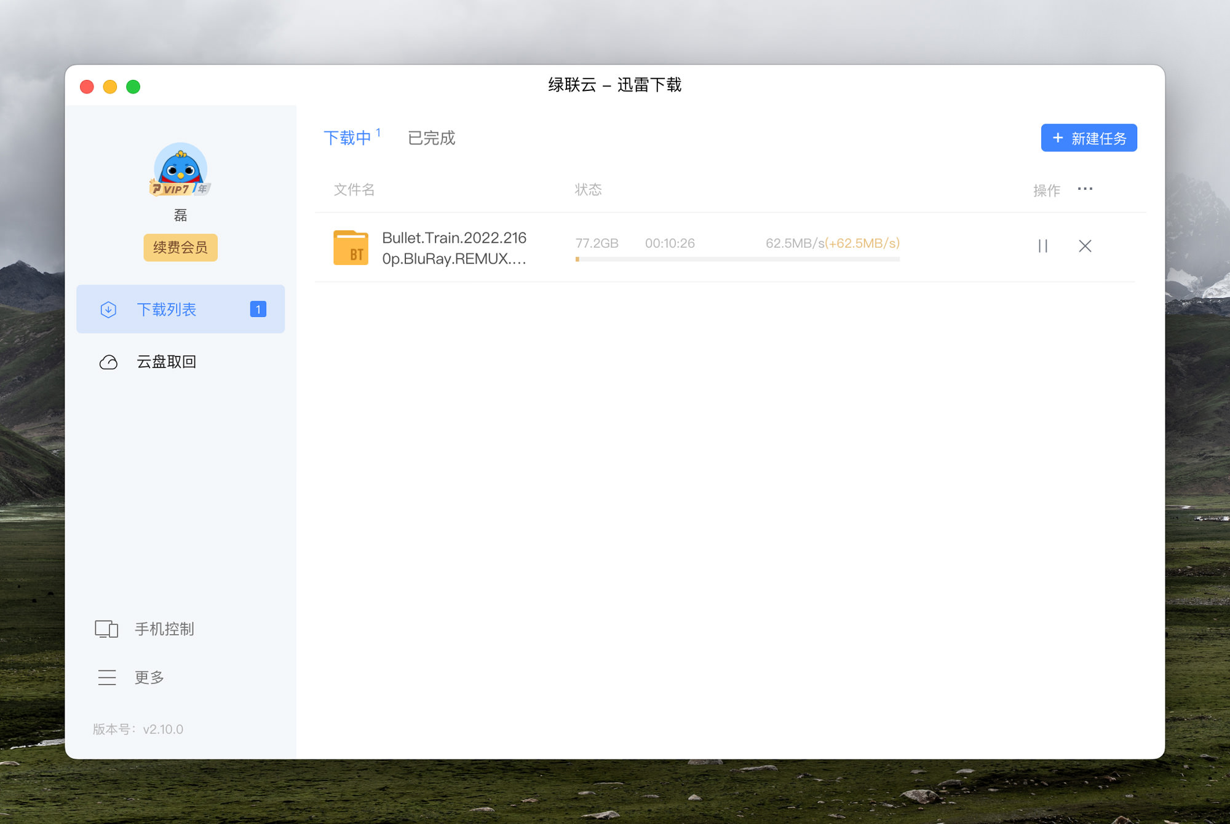Cancel the Bullet.Train download with X
The width and height of the screenshot is (1230, 824).
tap(1085, 246)
